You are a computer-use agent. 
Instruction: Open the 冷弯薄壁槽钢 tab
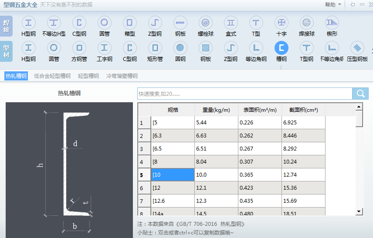pyautogui.click(x=122, y=76)
